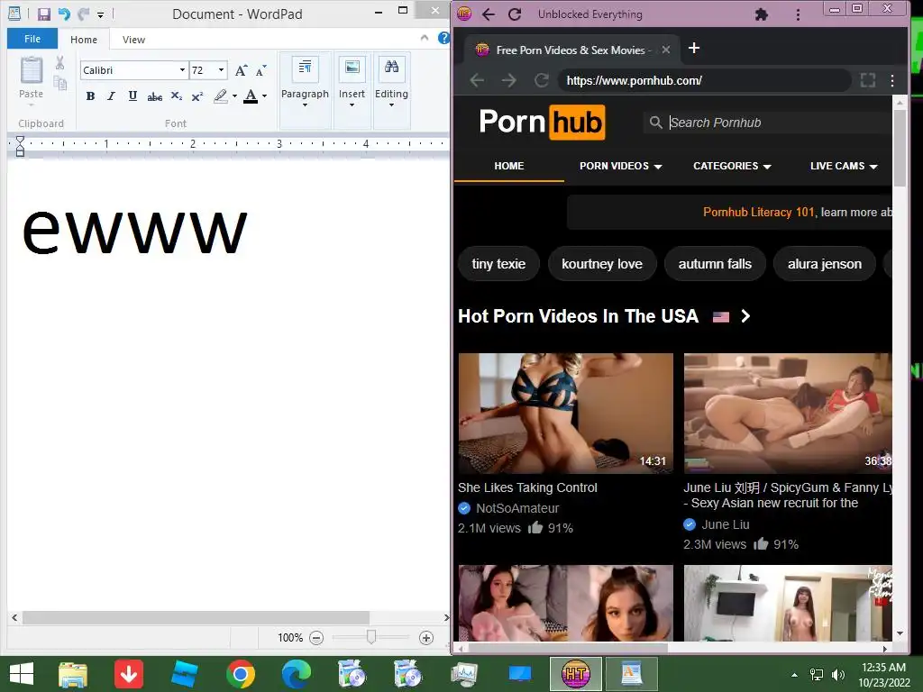
Task: Switch to the View ribbon tab
Action: click(133, 40)
